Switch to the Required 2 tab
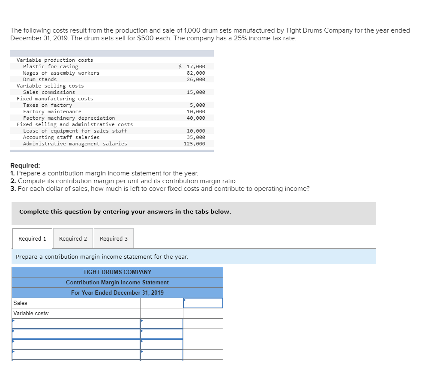The height and width of the screenshot is (365, 431). coord(73,238)
